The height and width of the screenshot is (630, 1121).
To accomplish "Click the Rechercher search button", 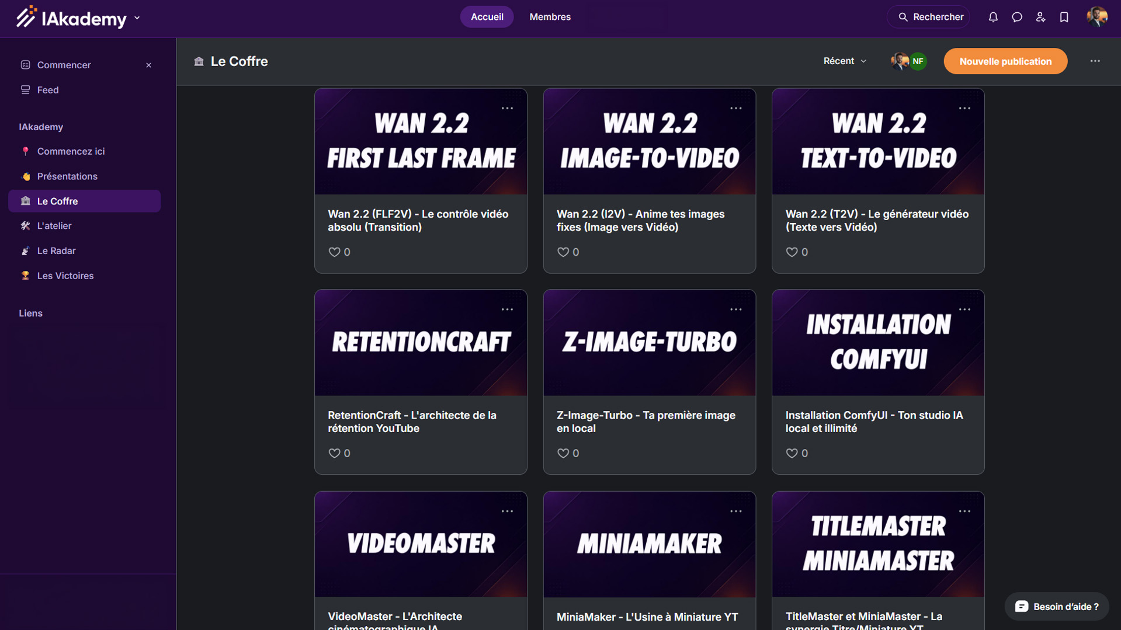I will tap(929, 17).
